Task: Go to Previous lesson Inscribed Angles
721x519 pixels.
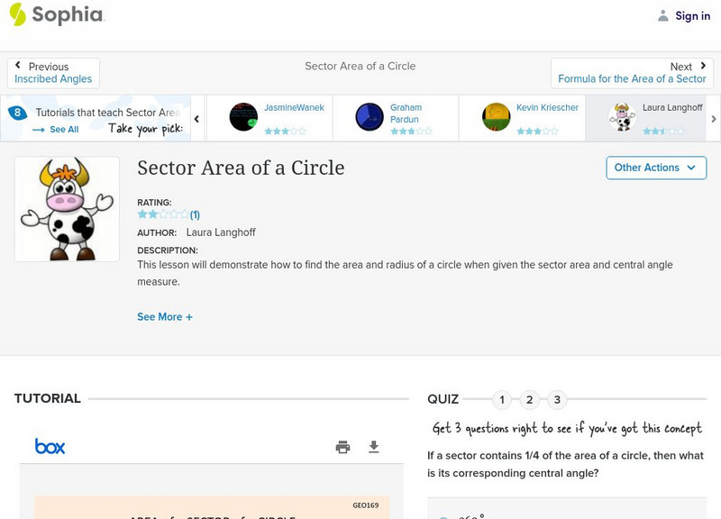Action: pos(53,73)
